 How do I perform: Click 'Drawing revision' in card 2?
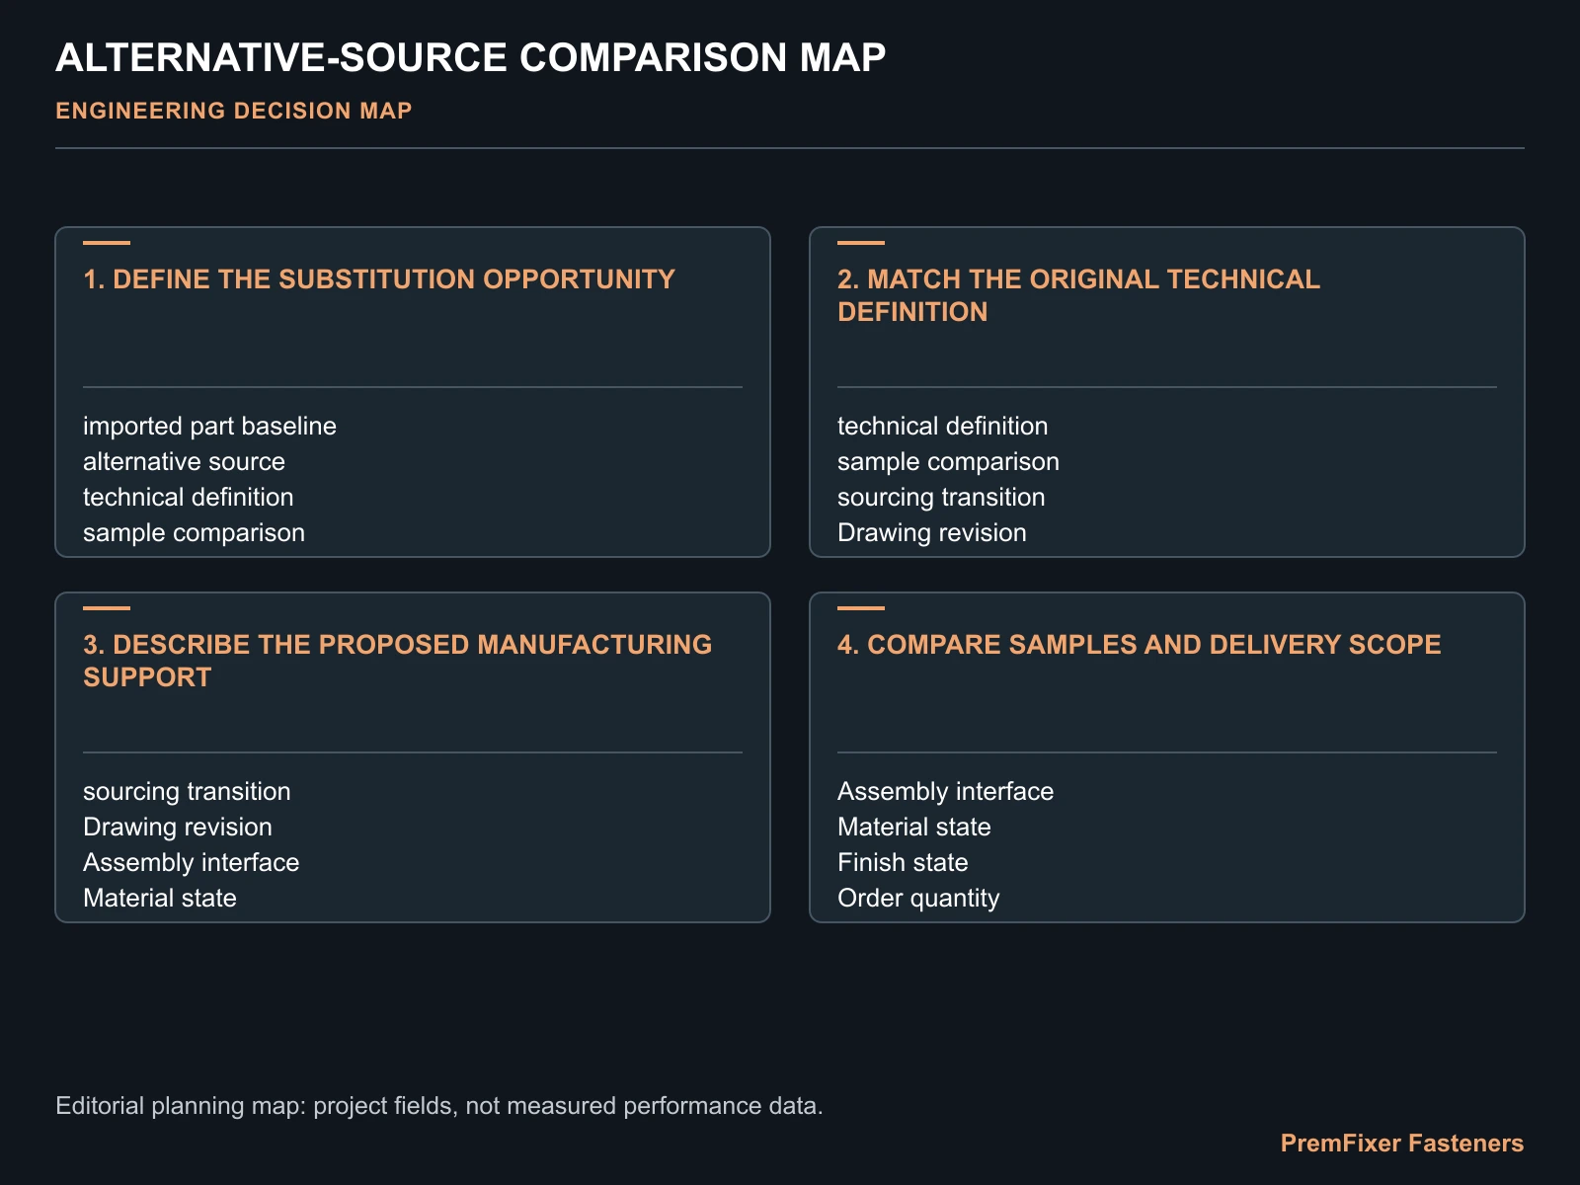931,532
